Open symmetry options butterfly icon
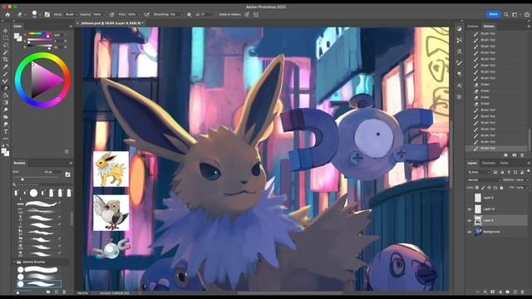The width and height of the screenshot is (532, 299). pos(256,15)
